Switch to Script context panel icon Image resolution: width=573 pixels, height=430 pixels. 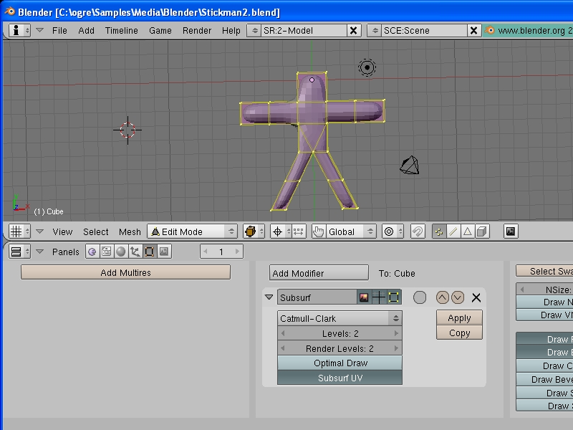point(106,252)
